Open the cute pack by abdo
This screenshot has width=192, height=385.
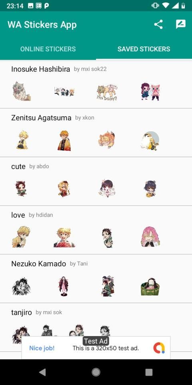[96, 181]
